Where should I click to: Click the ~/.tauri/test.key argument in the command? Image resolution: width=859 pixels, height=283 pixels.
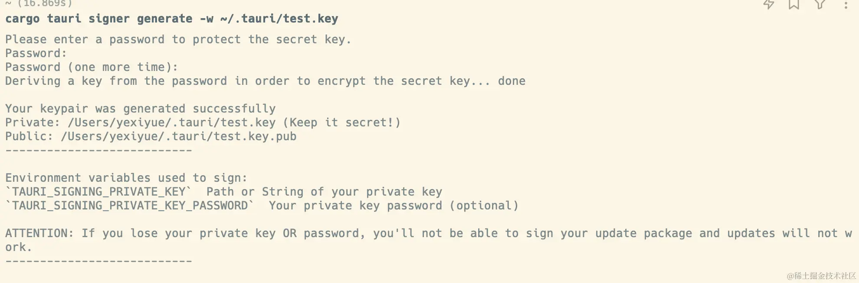(x=279, y=19)
